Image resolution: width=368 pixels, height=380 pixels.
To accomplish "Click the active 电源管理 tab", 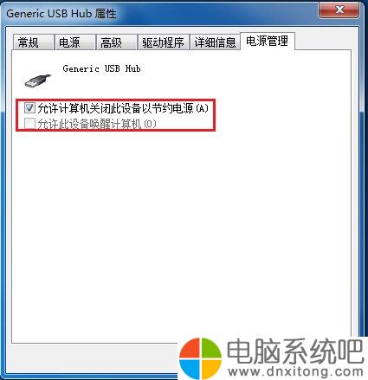I will pyautogui.click(x=268, y=41).
